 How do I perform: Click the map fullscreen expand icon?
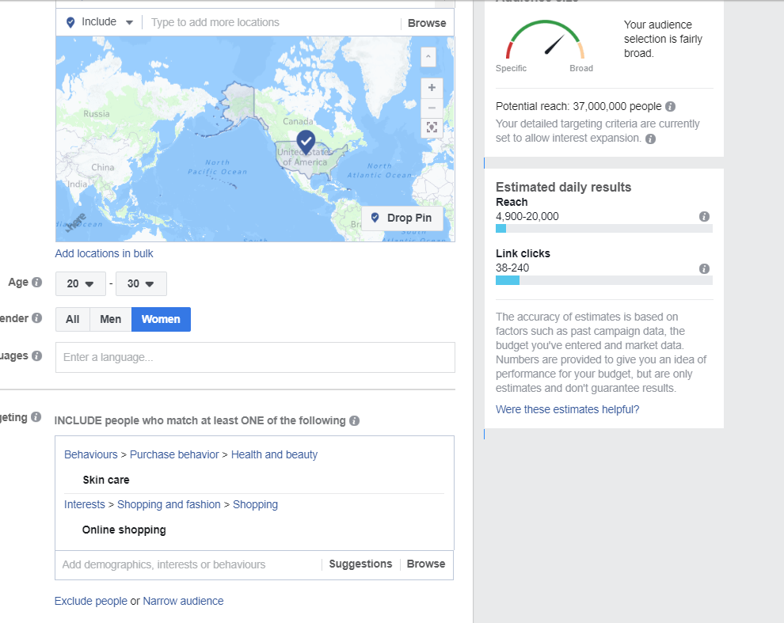pyautogui.click(x=432, y=127)
